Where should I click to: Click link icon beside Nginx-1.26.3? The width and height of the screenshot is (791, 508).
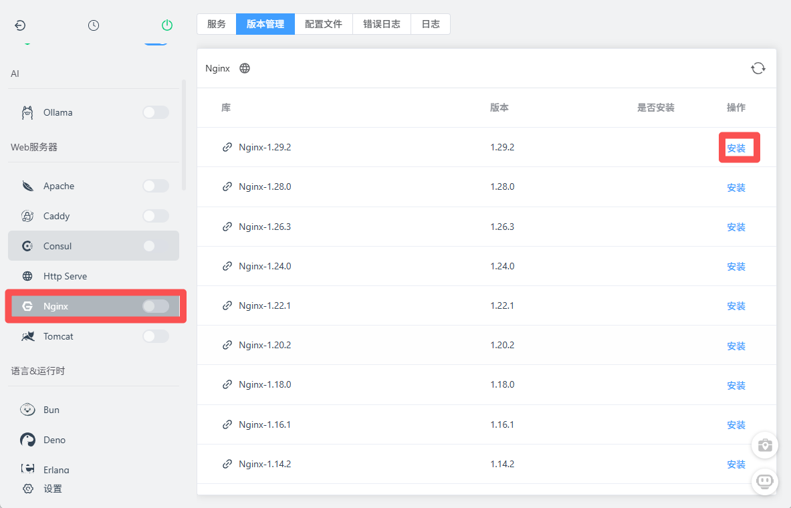click(227, 227)
